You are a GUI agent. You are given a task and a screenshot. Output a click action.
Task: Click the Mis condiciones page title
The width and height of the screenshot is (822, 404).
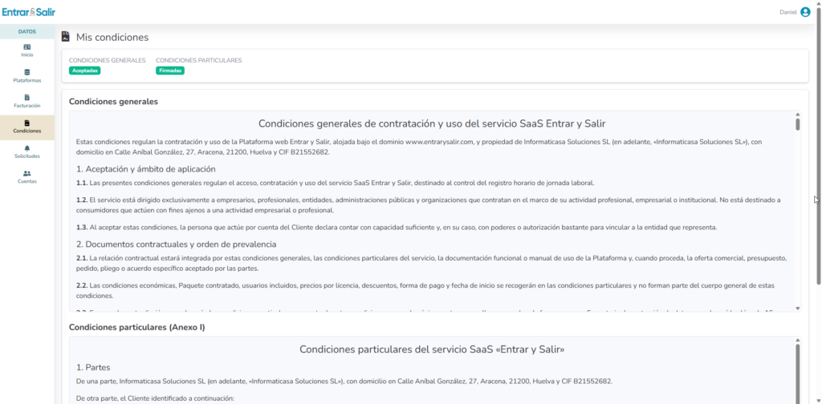[112, 38]
